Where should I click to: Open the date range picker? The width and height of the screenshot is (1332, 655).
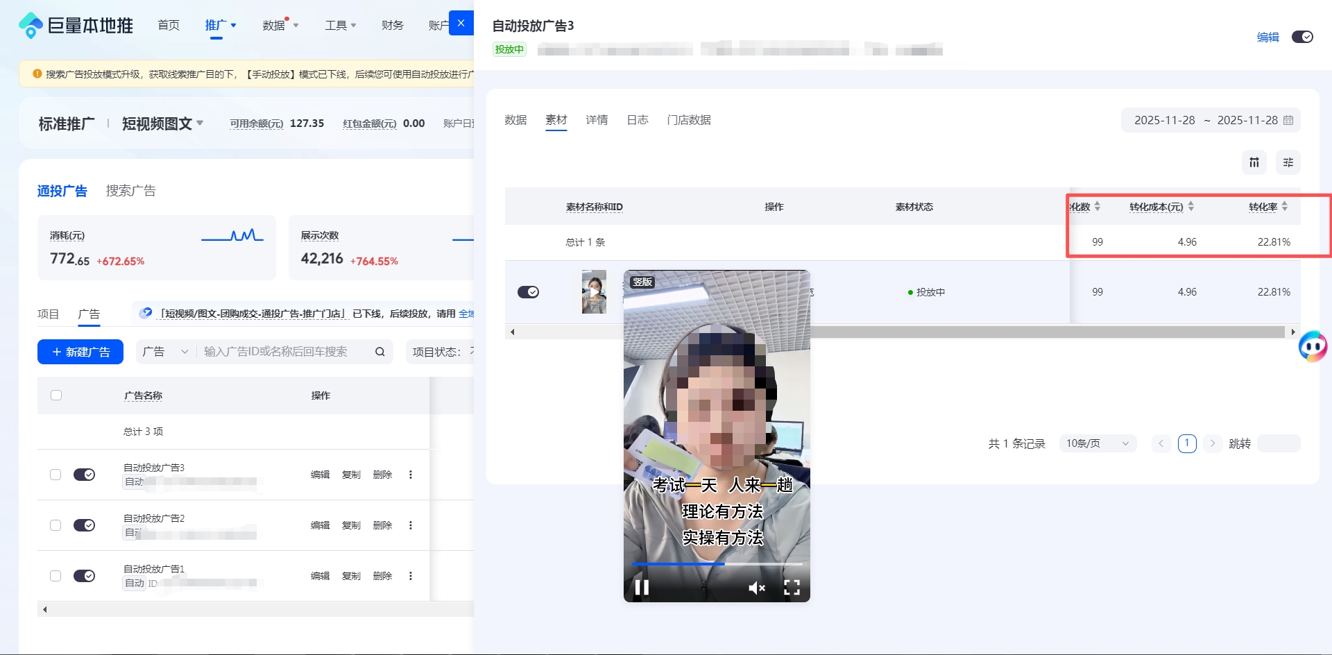(1211, 120)
